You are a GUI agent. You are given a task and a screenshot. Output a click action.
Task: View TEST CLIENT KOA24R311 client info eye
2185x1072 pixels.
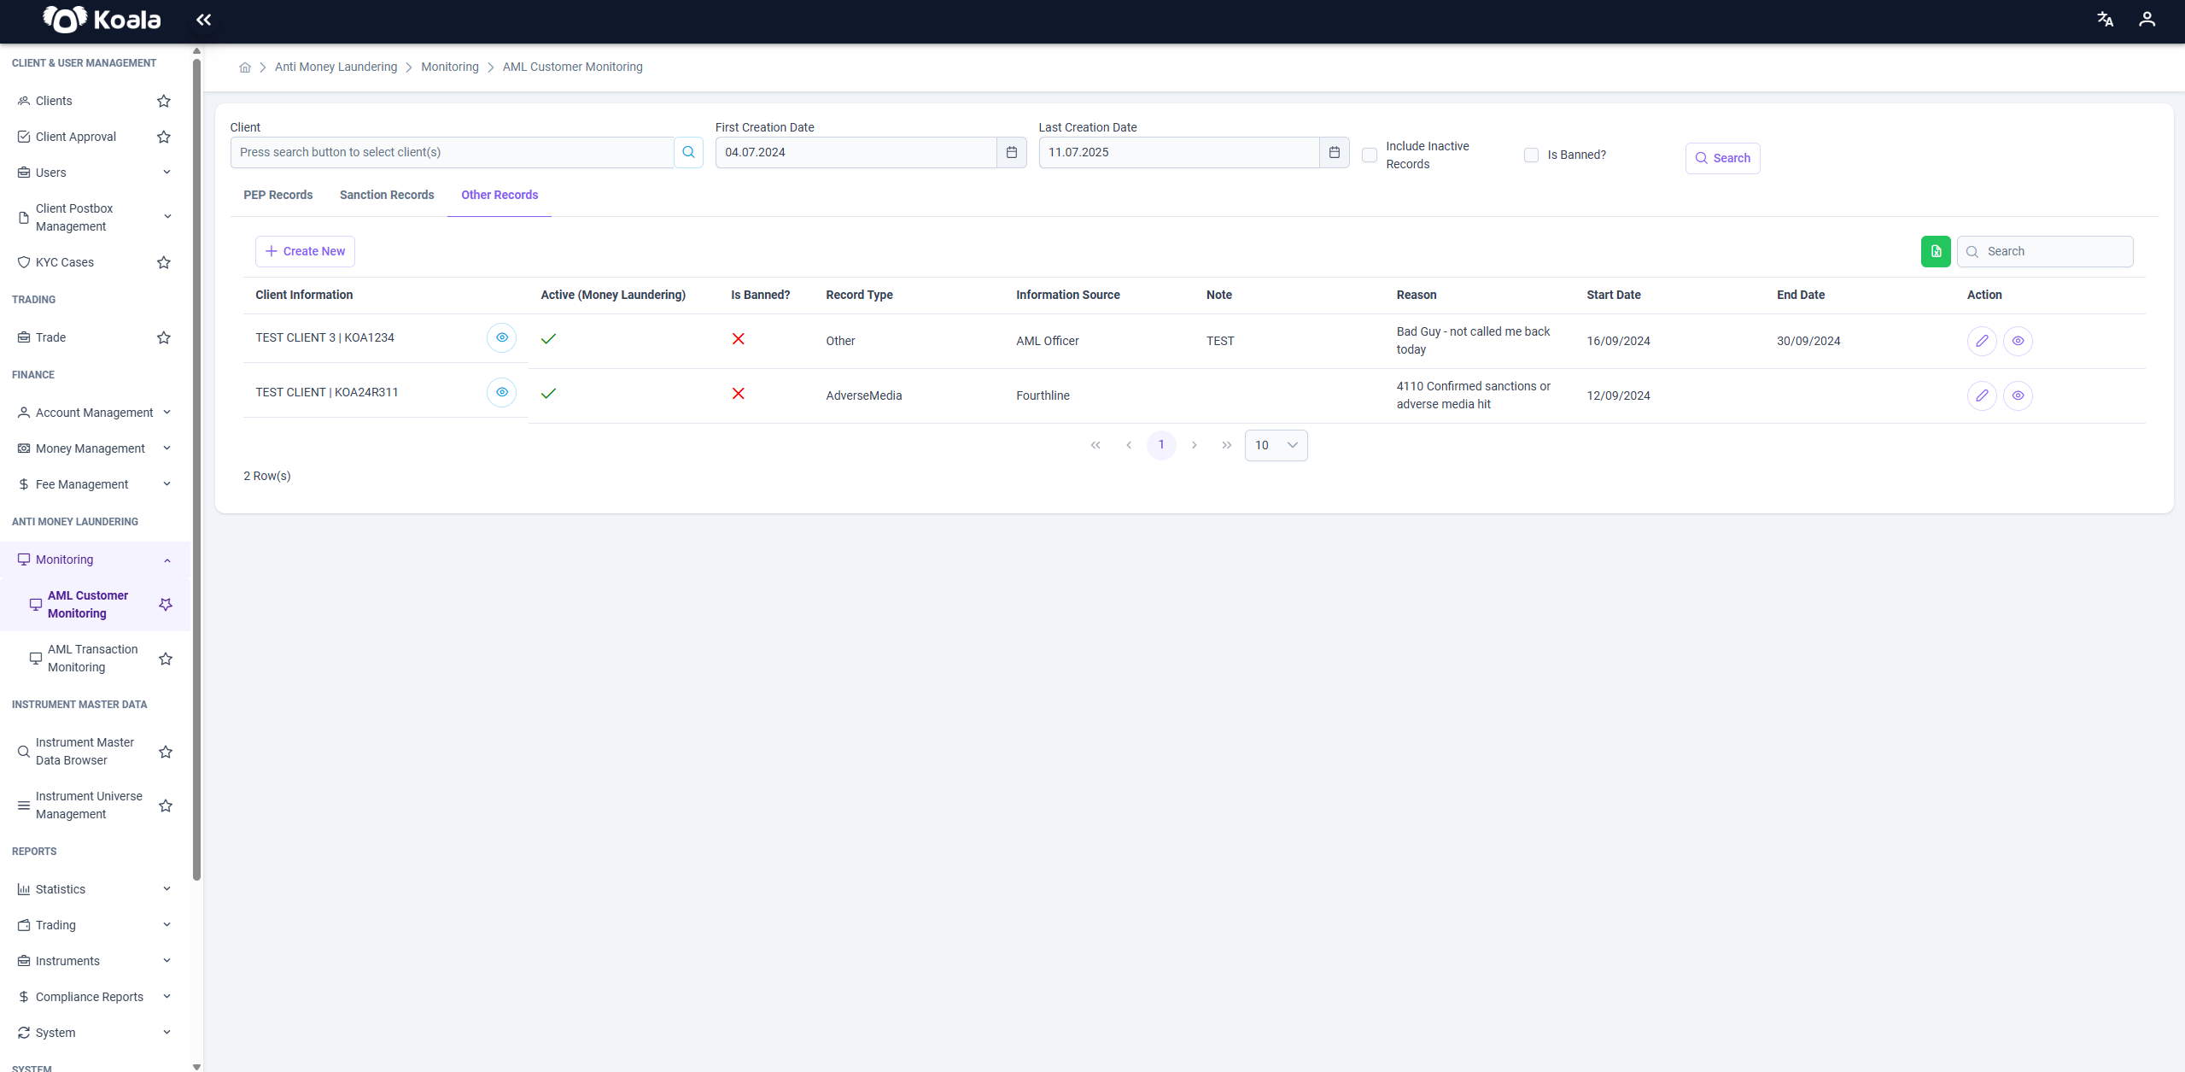pyautogui.click(x=502, y=392)
